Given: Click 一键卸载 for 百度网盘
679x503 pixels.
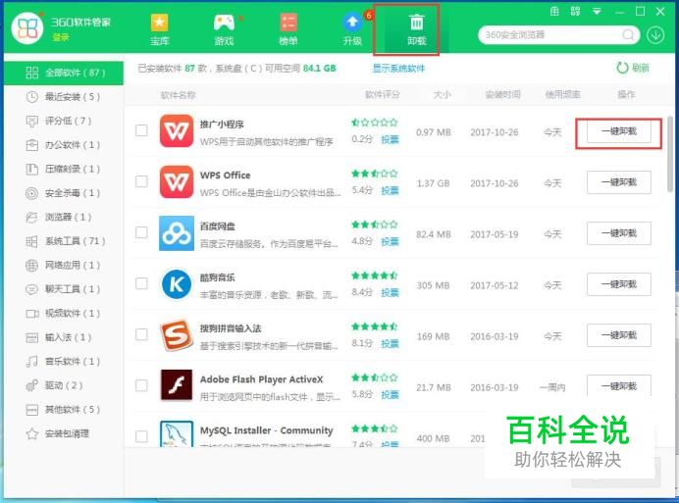Looking at the screenshot, I should pos(619,233).
